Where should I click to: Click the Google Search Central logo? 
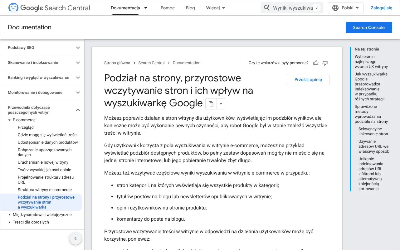[x=49, y=8]
